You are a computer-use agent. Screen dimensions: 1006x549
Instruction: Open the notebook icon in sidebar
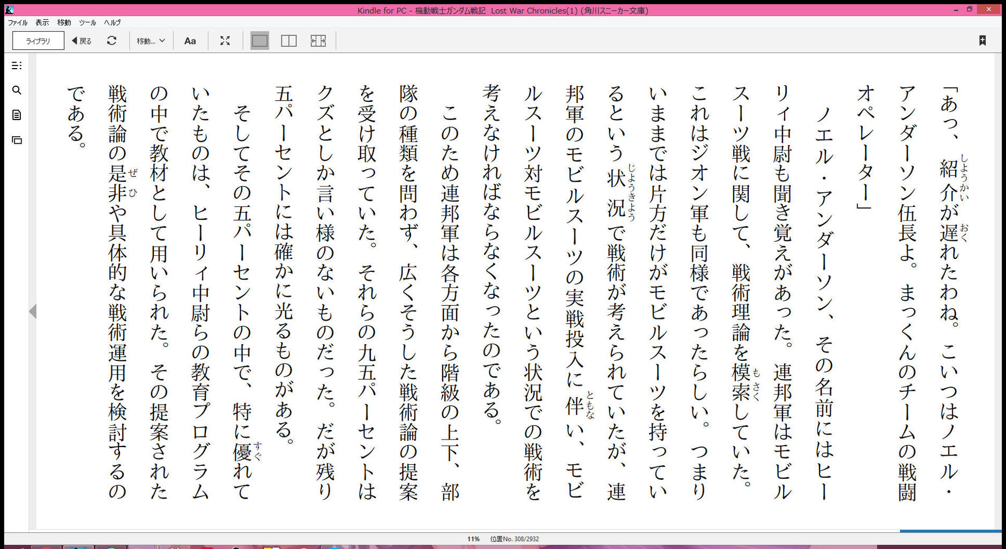17,115
